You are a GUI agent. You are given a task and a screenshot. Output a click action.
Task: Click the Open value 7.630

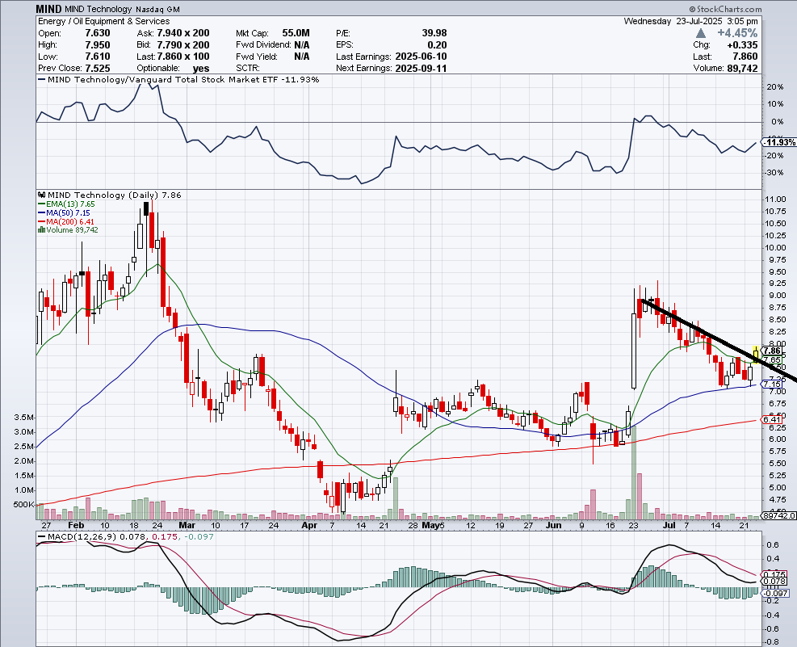pos(98,33)
